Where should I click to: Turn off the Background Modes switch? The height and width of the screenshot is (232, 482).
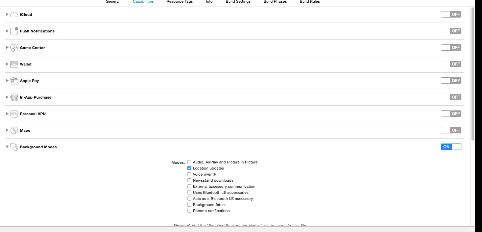click(x=451, y=147)
